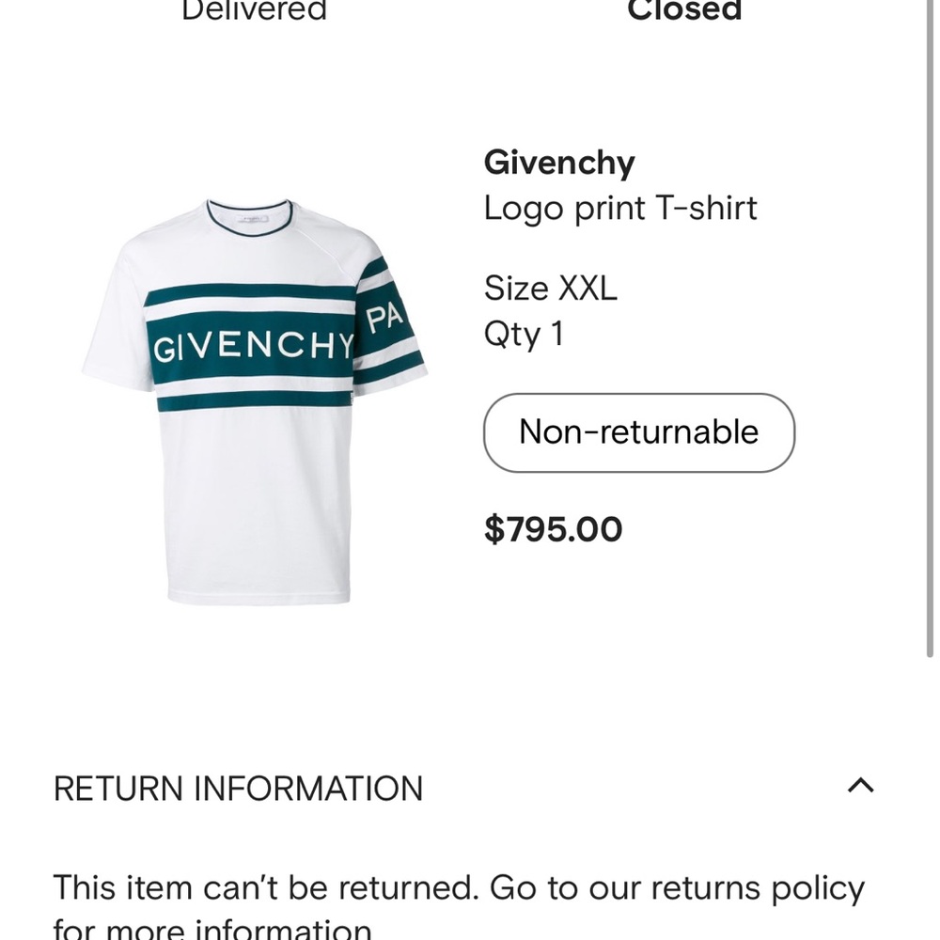The image size is (940, 940).
Task: Click the RETURN INFORMATION header
Action: pyautogui.click(x=239, y=789)
